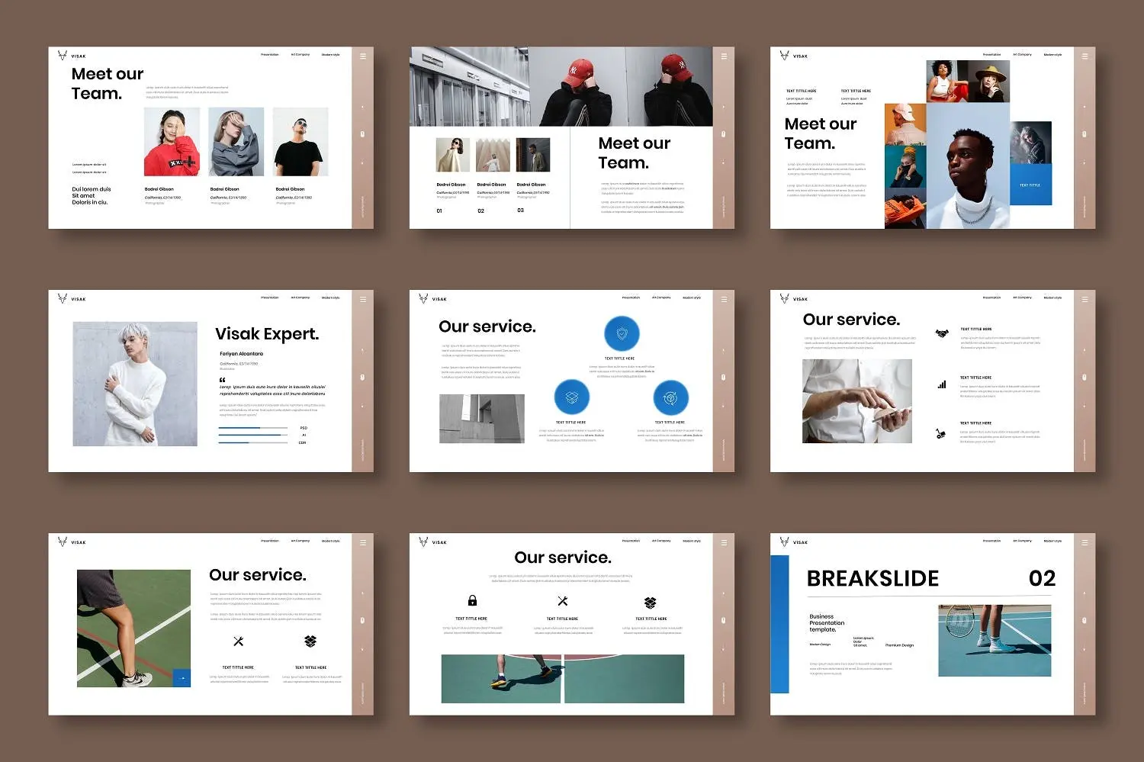Click Art Company nav link on collage slide
Screen dimensions: 1144x762
pyautogui.click(x=1023, y=54)
